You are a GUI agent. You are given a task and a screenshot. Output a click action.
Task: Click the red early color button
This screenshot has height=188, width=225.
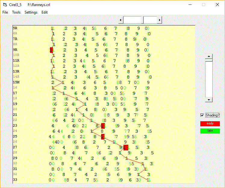tap(210, 124)
